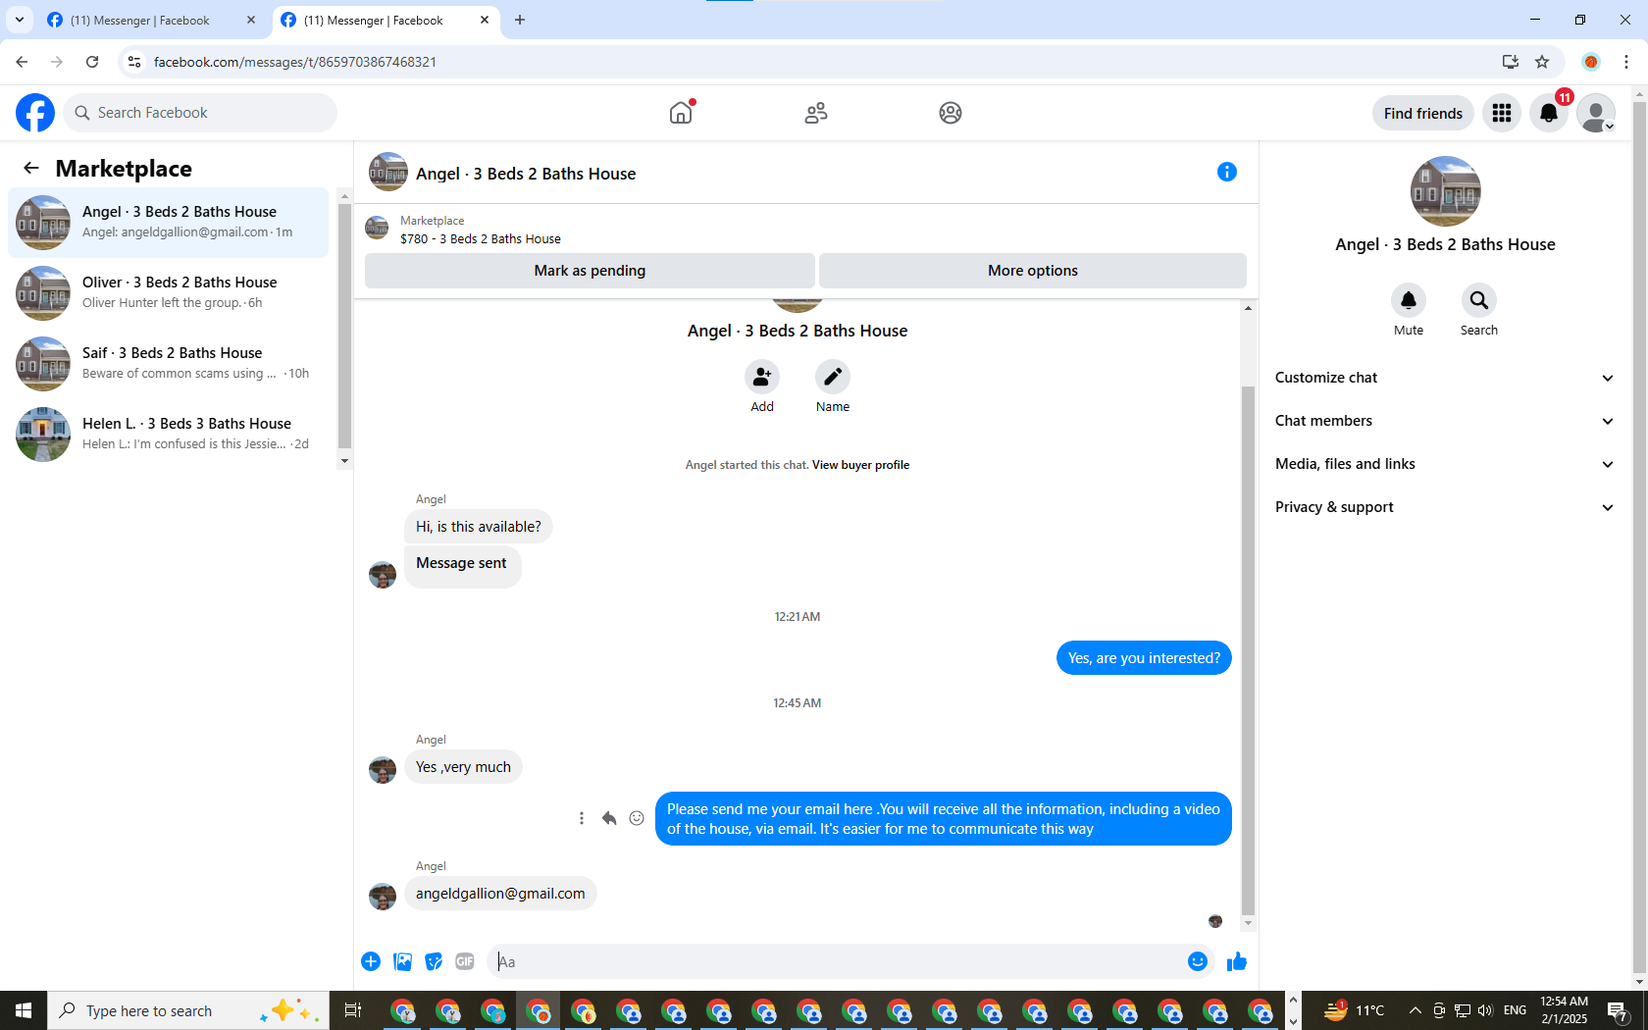
Task: Open the Windows Start menu
Action: 24,1010
